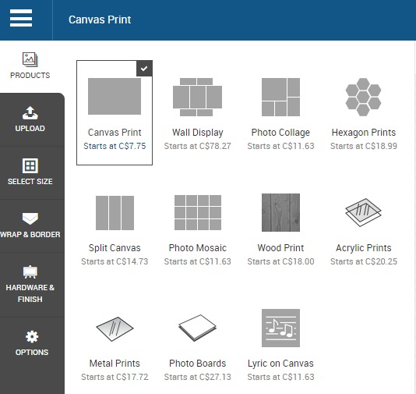Click the Select Size grid icon
This screenshot has width=416, height=394.
pyautogui.click(x=30, y=165)
